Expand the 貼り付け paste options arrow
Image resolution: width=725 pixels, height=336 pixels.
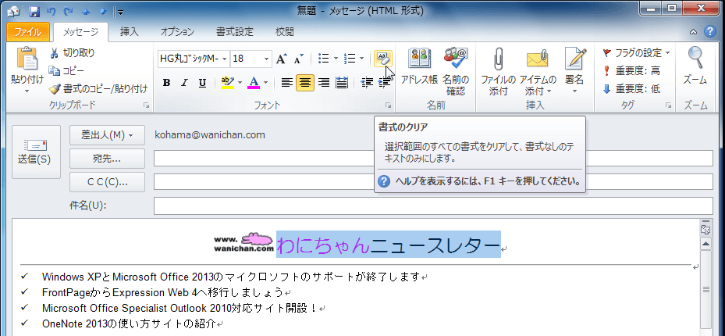click(x=27, y=91)
